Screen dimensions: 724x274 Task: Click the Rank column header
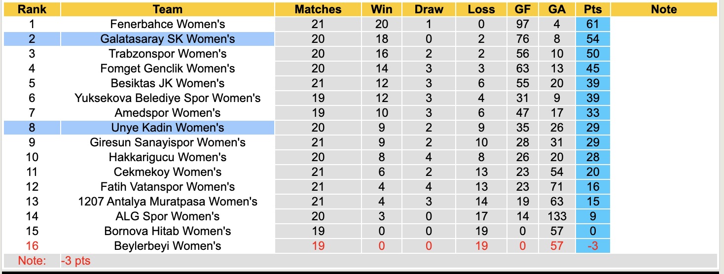tap(32, 9)
